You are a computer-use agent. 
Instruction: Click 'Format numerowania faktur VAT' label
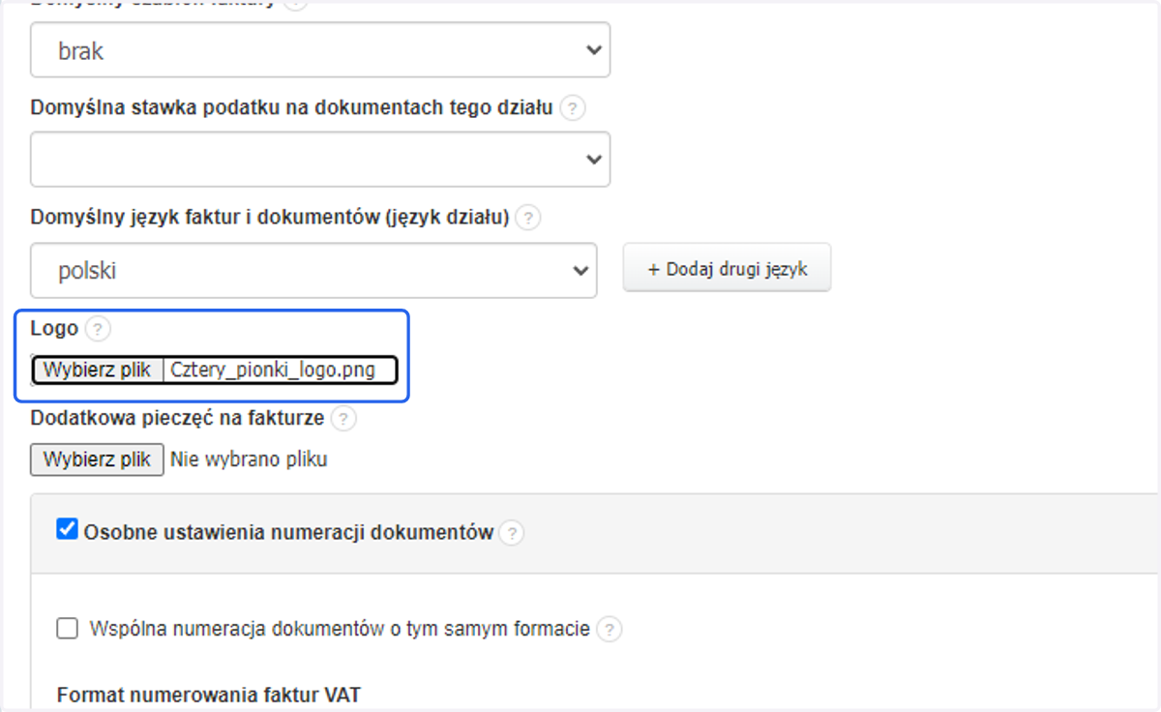pyautogui.click(x=209, y=695)
